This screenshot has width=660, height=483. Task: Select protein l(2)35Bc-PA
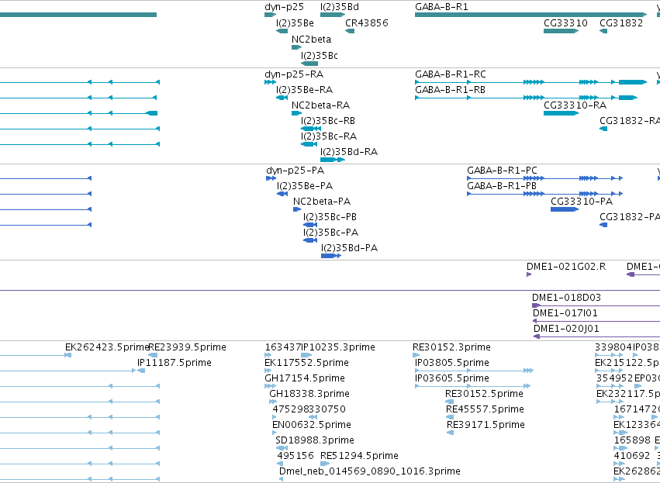pyautogui.click(x=331, y=233)
